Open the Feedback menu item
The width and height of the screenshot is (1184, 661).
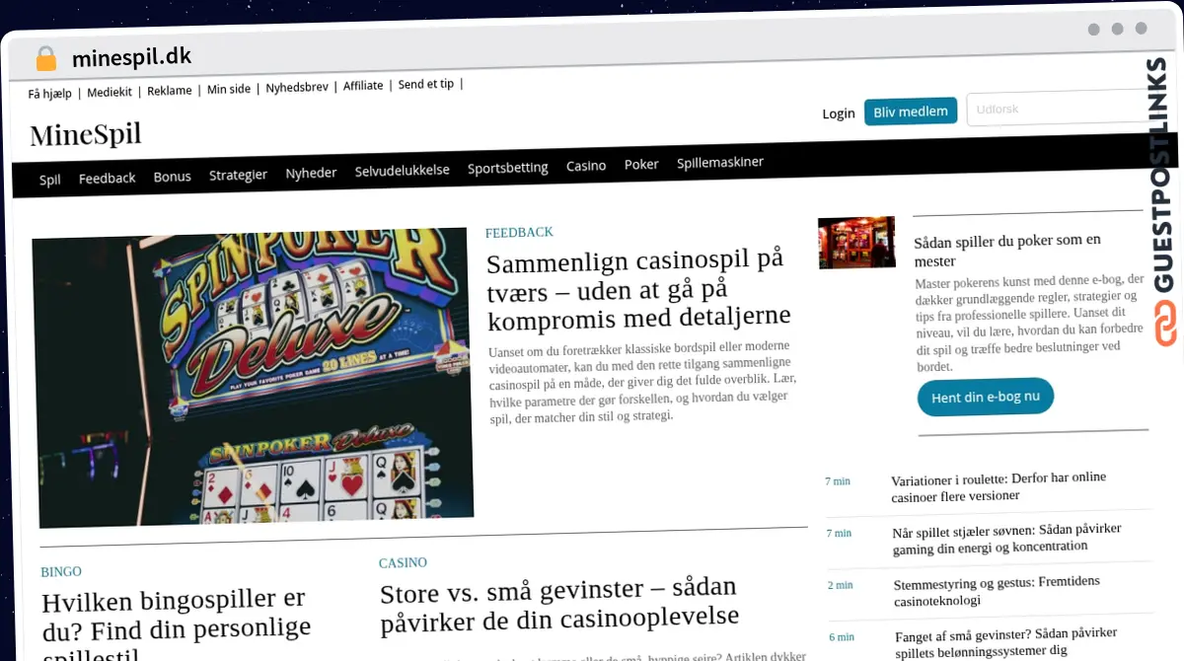(x=107, y=178)
